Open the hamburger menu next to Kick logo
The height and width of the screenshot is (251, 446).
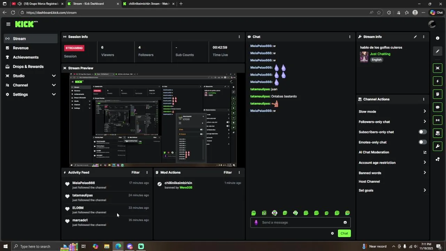click(8, 24)
